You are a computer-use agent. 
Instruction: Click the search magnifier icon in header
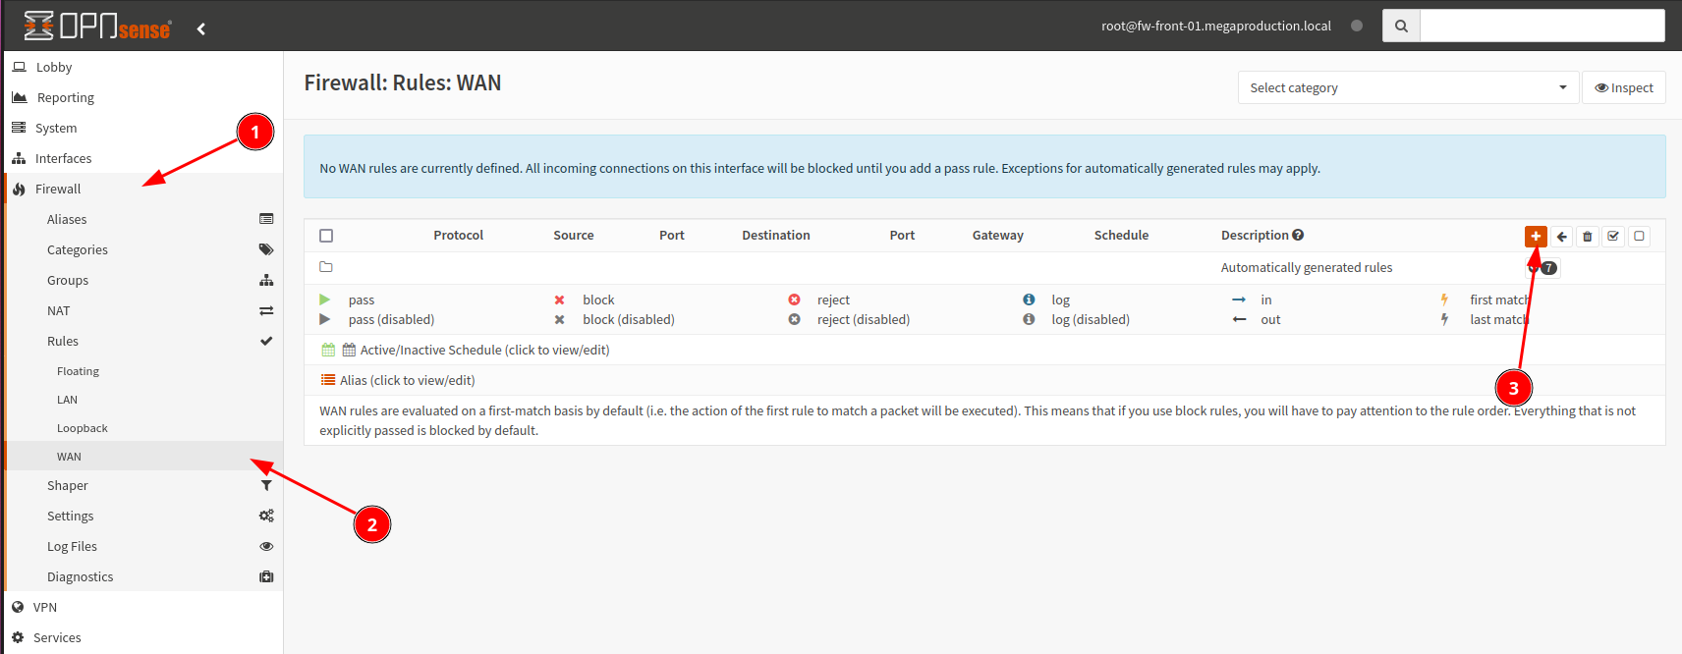1401,26
